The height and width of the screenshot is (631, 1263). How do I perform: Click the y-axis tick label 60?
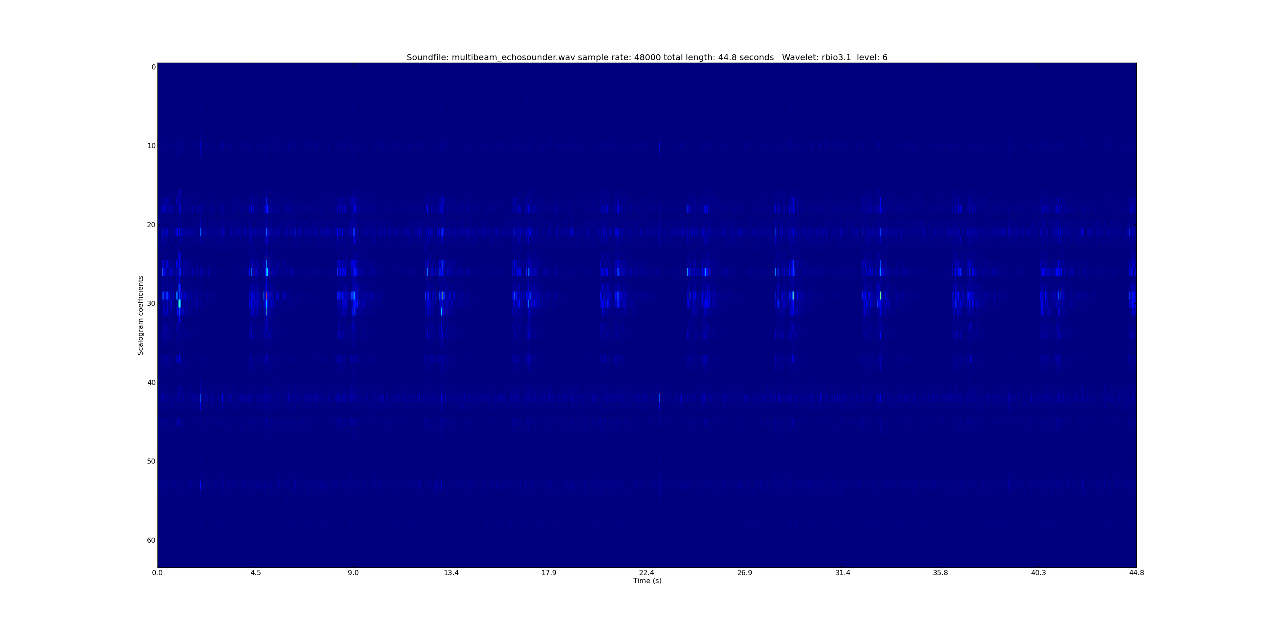click(151, 541)
